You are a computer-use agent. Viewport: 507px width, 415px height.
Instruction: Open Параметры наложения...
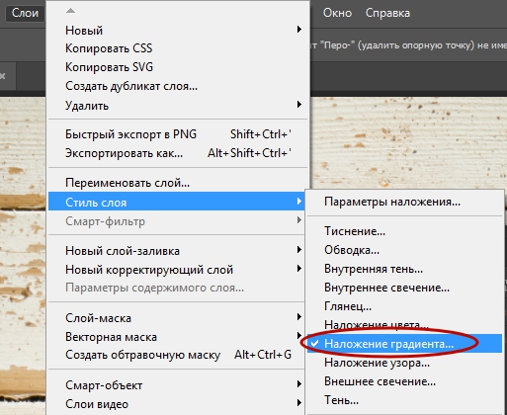pos(404,202)
